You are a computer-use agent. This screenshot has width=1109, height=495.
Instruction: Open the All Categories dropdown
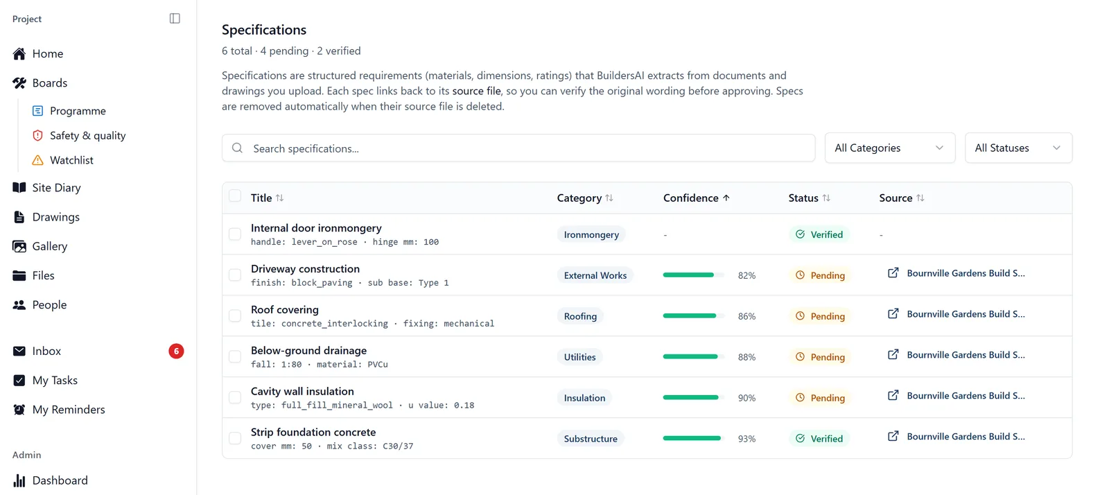[x=890, y=148]
